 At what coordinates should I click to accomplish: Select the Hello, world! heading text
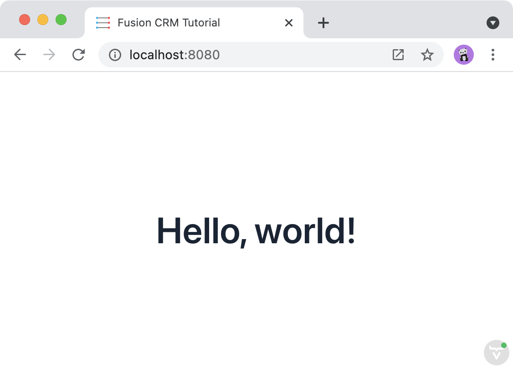tap(256, 232)
